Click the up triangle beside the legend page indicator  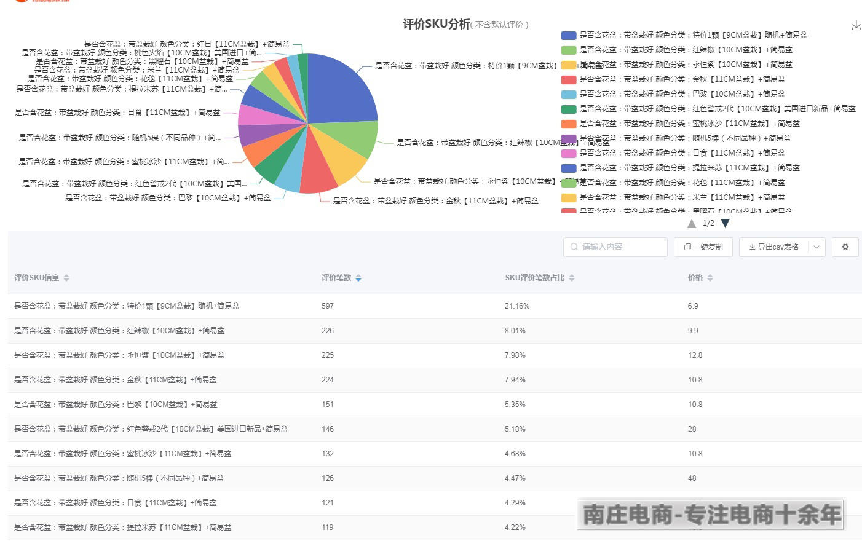691,223
